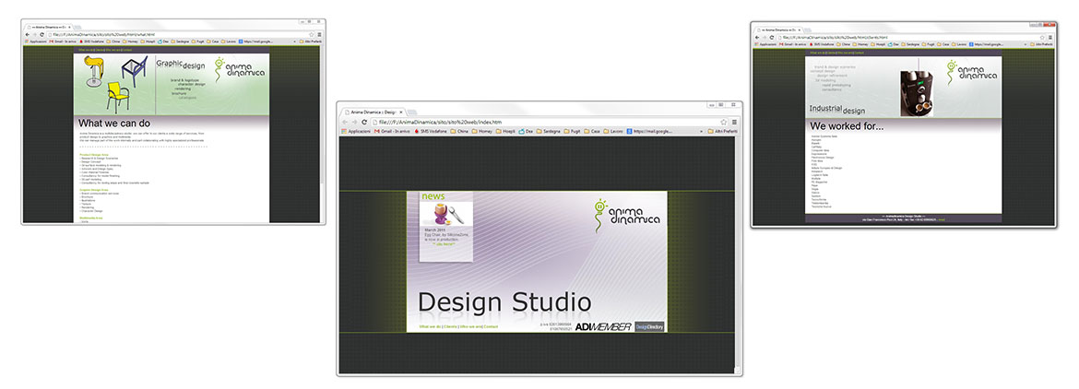Click Anima Dinamica logo on Design Studio page
The height and width of the screenshot is (389, 1079).
[x=625, y=216]
